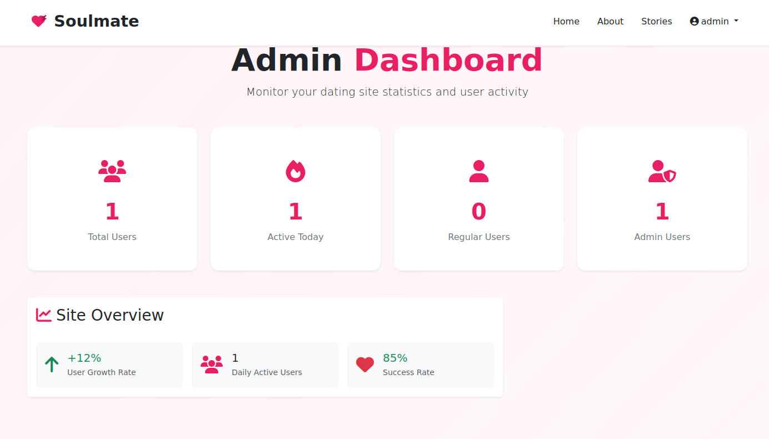This screenshot has height=439, width=769.
Task: Click the Soulmate brand name link
Action: pyautogui.click(x=96, y=21)
